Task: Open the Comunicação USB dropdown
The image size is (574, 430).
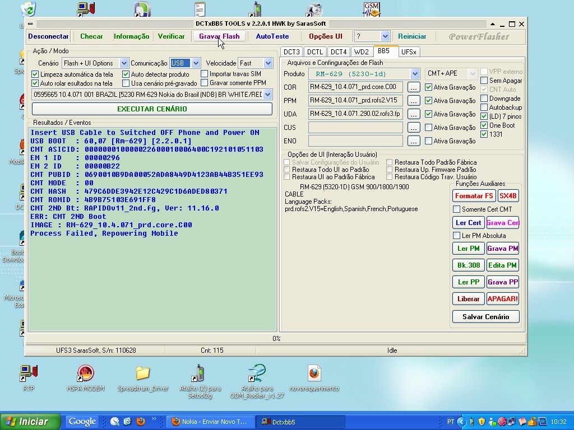Action: tap(196, 63)
